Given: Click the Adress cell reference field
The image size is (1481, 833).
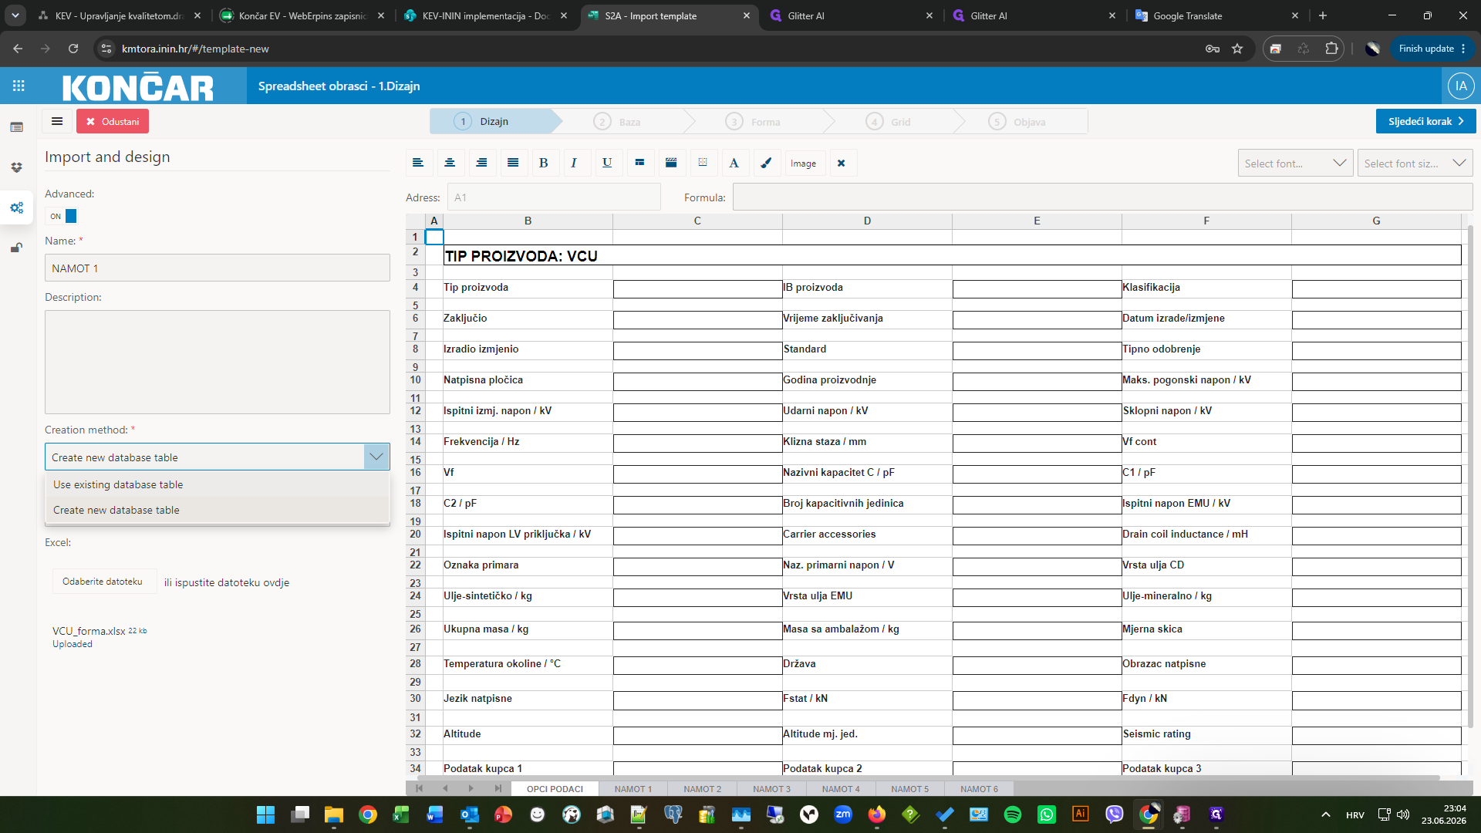Looking at the screenshot, I should (x=554, y=197).
